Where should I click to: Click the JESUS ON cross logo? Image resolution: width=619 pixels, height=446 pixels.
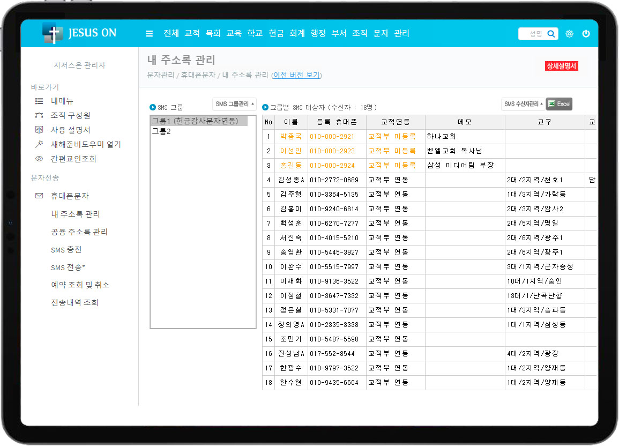click(53, 33)
